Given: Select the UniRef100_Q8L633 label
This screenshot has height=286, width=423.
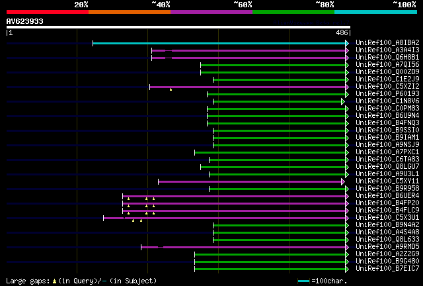Looking at the screenshot, I should click(x=387, y=240).
